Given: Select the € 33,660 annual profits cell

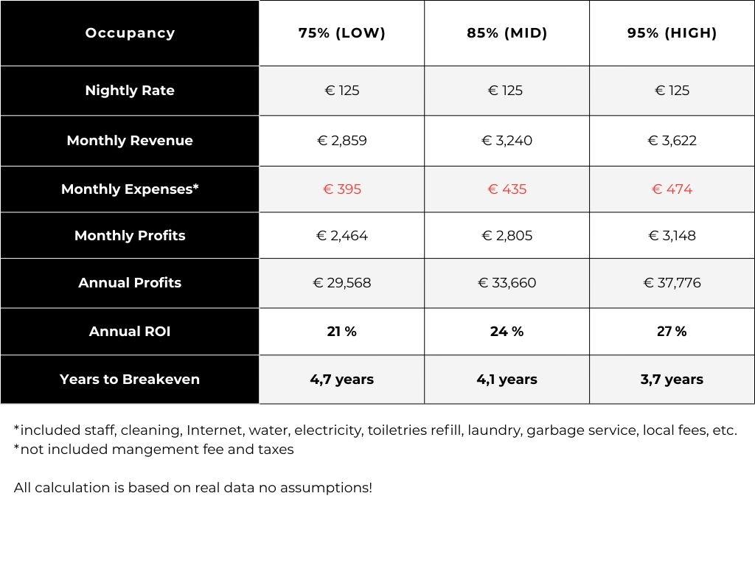Looking at the screenshot, I should pos(507,283).
